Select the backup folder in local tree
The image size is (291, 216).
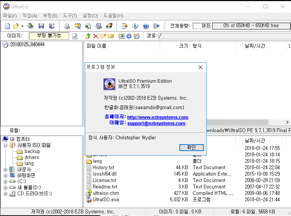pos(32,151)
